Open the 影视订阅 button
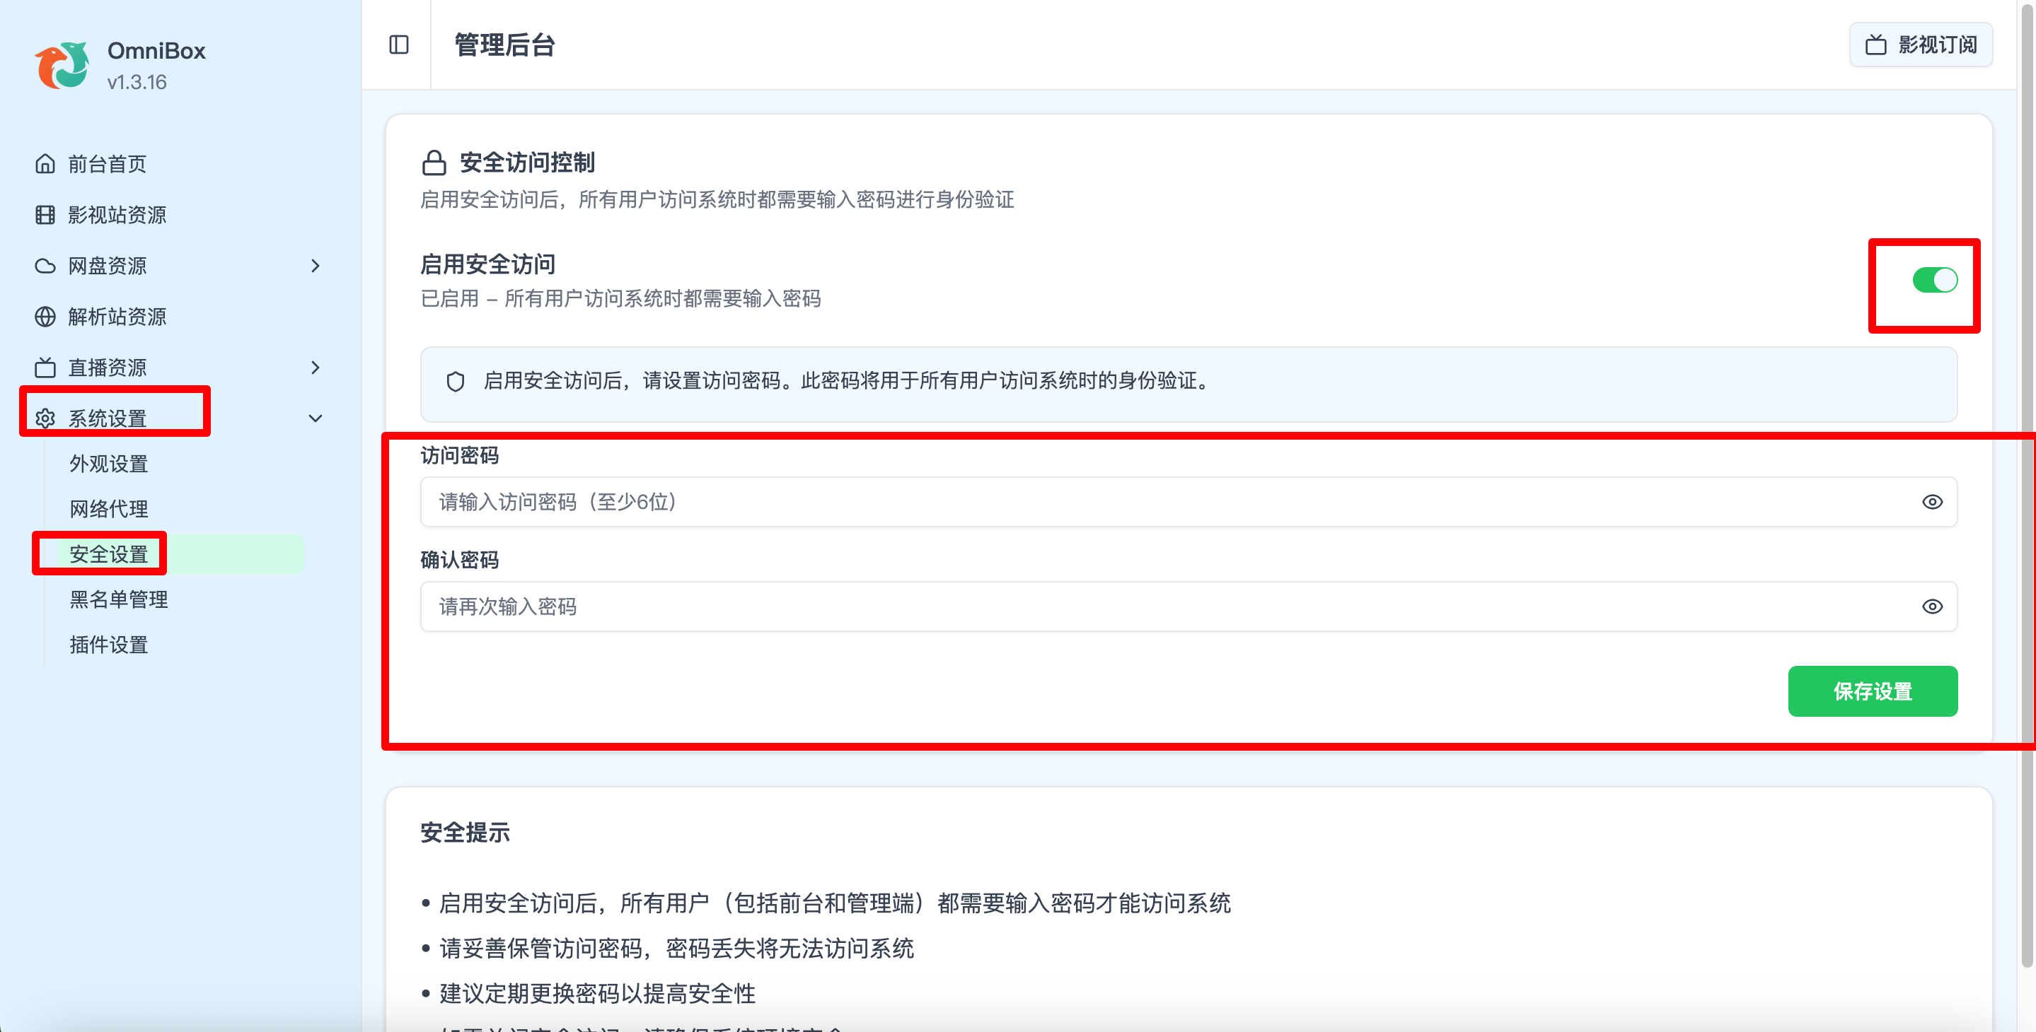Image resolution: width=2036 pixels, height=1032 pixels. click(x=1920, y=45)
